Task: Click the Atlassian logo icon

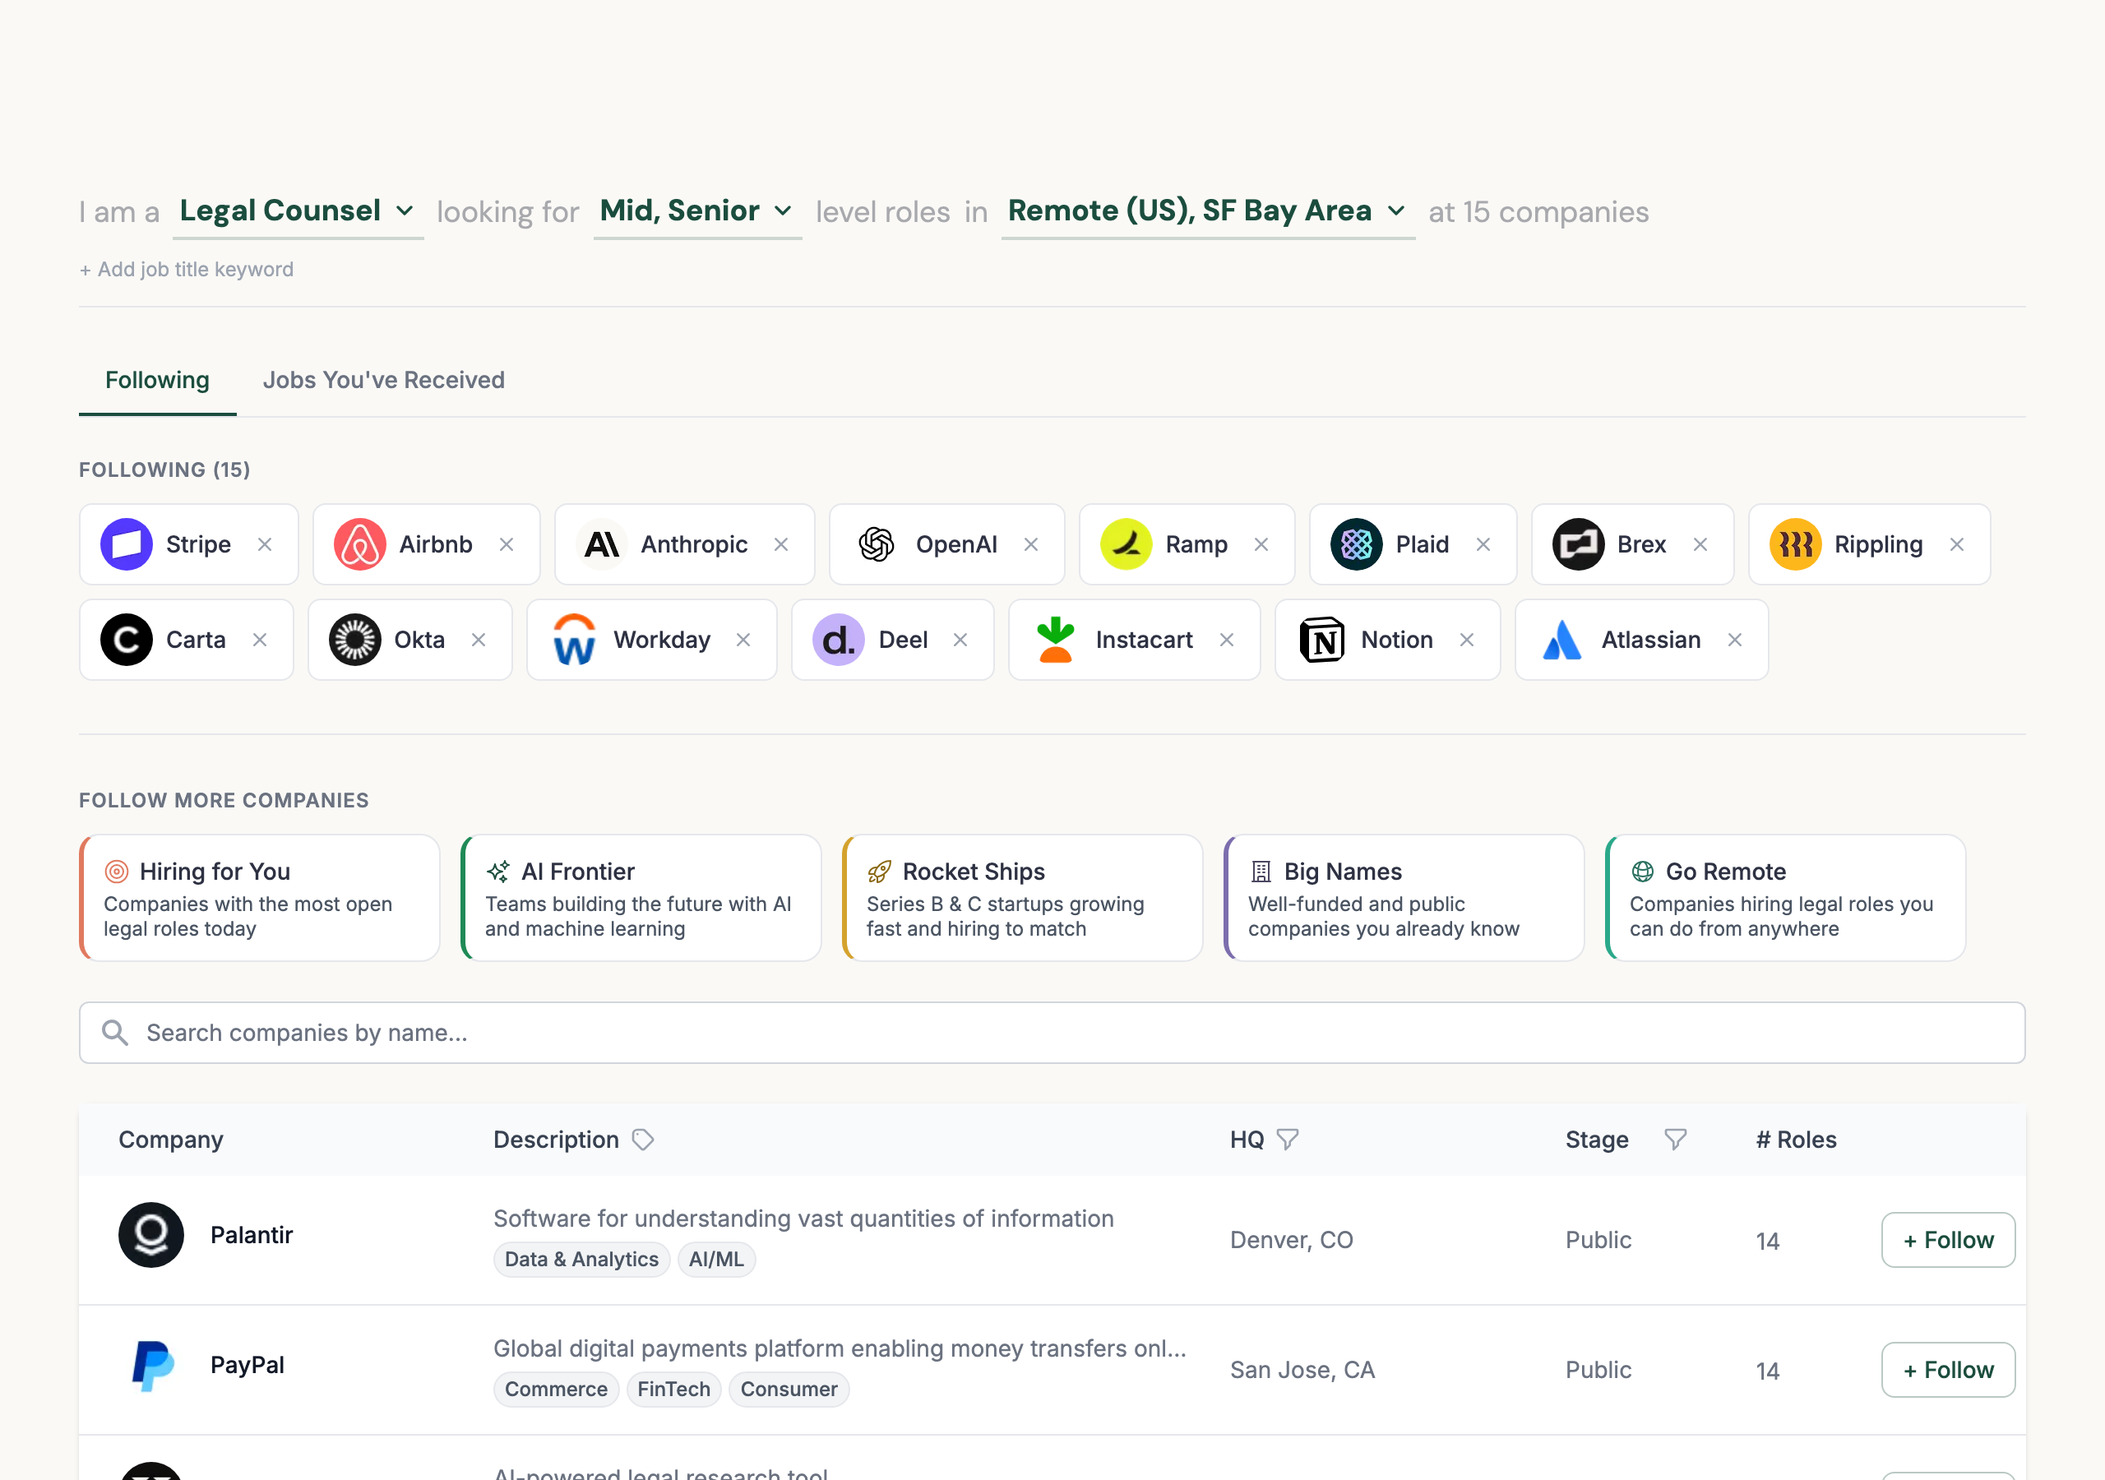Action: pyautogui.click(x=1561, y=640)
